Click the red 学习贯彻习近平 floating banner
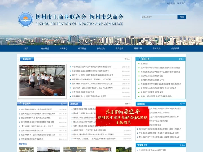 (122, 116)
